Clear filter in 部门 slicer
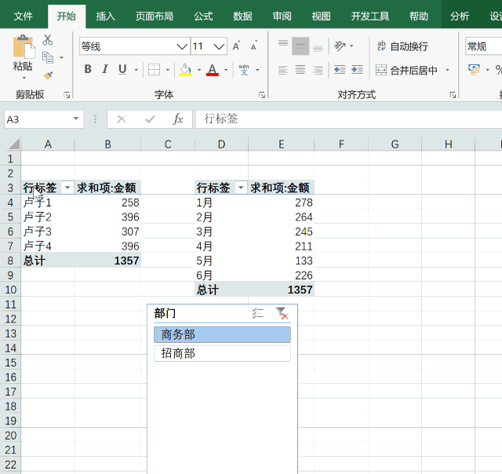 click(x=282, y=313)
